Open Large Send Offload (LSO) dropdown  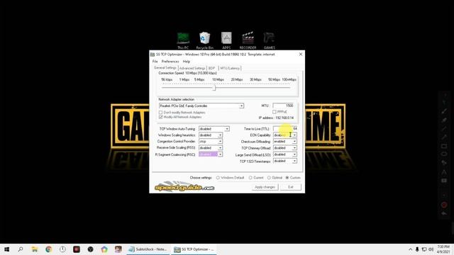pos(294,154)
